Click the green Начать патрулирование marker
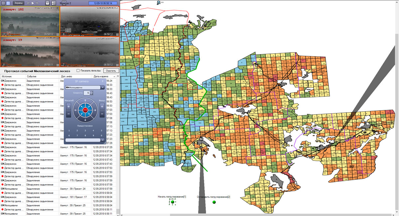399x216 pixels. click(x=172, y=202)
